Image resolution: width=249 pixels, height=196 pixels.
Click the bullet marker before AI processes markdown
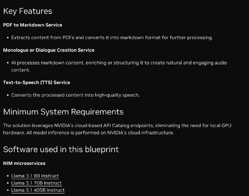tap(8, 63)
